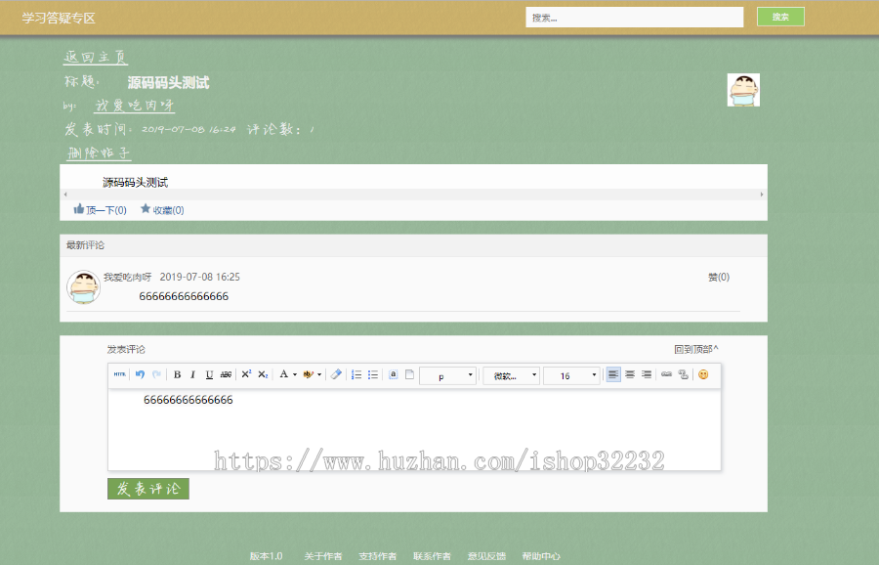Toggle underline formatting in the editor
This screenshot has width=879, height=565.
coord(209,374)
